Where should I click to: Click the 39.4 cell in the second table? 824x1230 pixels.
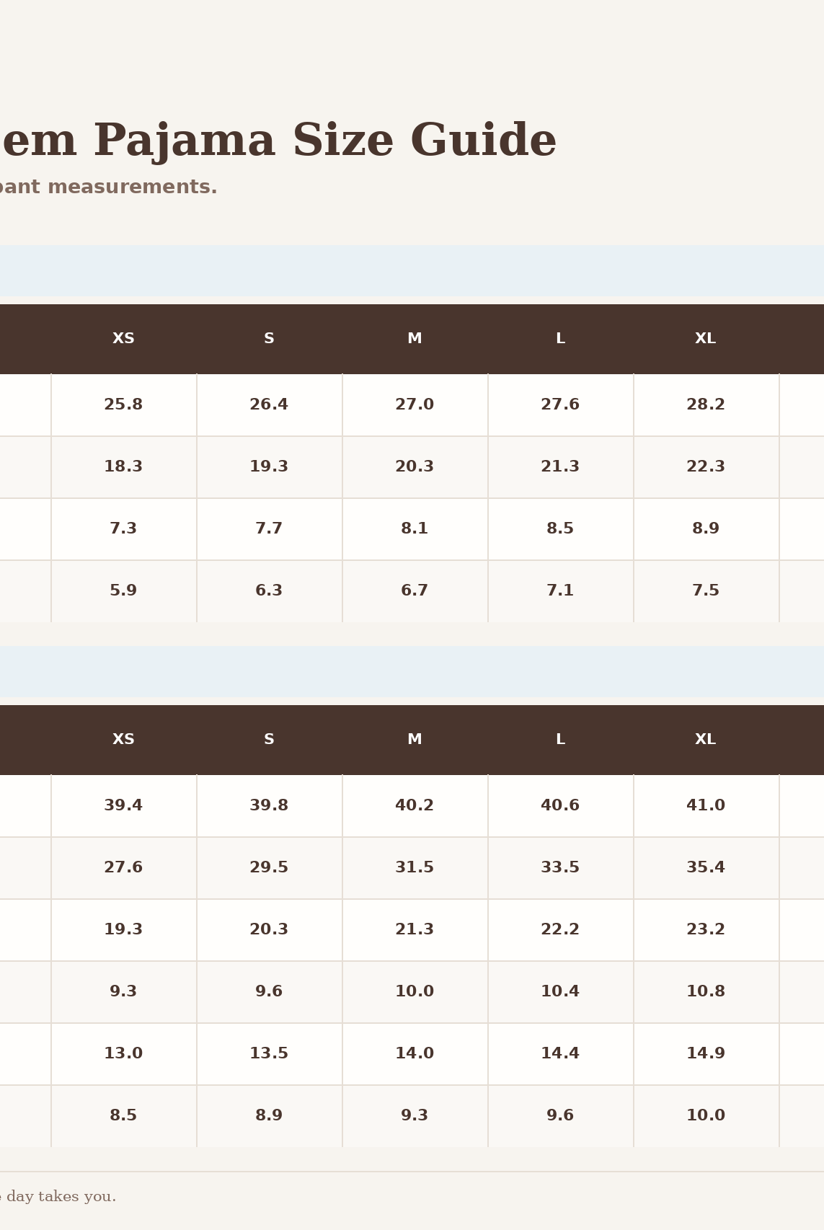[123, 805]
